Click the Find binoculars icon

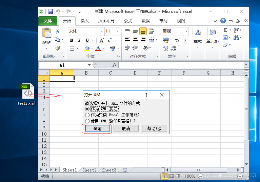click(x=236, y=38)
